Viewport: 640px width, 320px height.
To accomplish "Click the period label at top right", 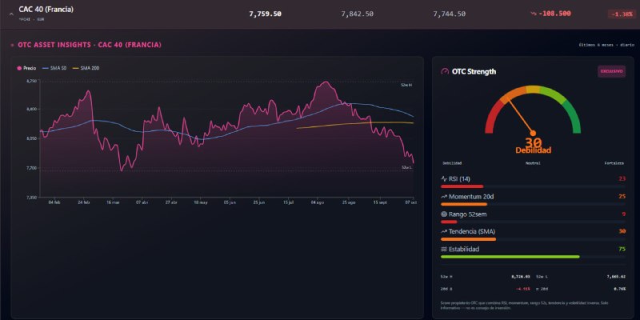I will click(606, 45).
